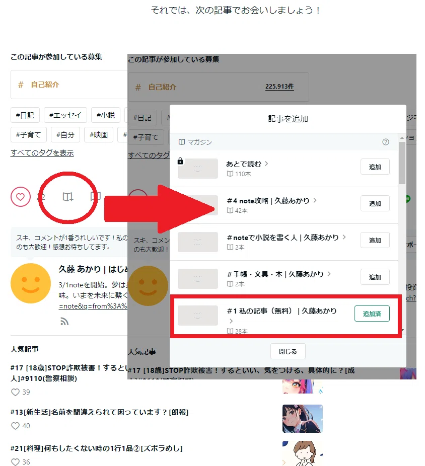Open #手帳・文具・本 magazine chevron
This screenshot has height=466, width=425.
click(329, 274)
